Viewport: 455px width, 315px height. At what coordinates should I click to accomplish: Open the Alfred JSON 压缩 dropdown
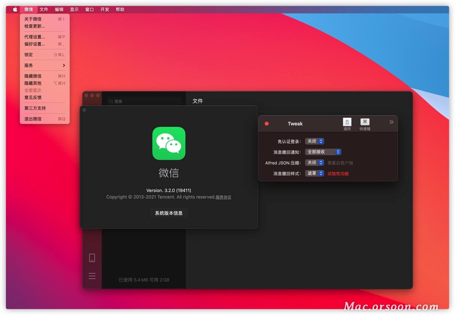point(315,163)
